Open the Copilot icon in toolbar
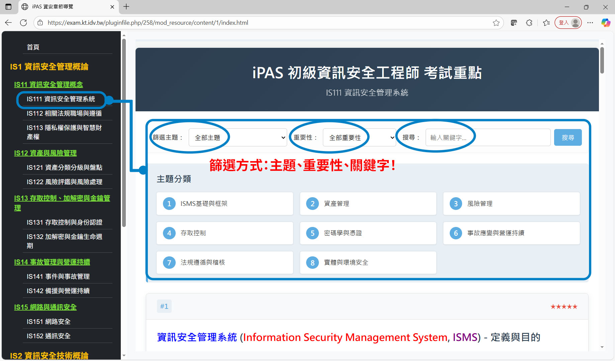 (605, 23)
